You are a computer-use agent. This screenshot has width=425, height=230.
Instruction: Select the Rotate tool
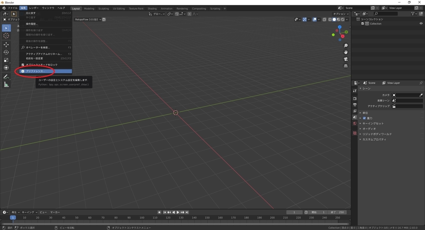click(6, 52)
